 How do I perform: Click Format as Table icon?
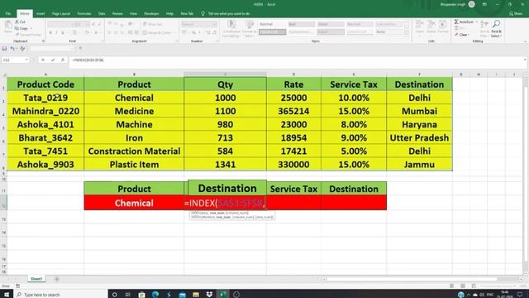tap(250, 28)
